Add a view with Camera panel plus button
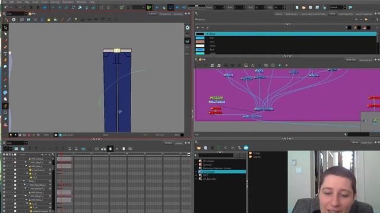This screenshot has width=380, height=213. pos(186,14)
